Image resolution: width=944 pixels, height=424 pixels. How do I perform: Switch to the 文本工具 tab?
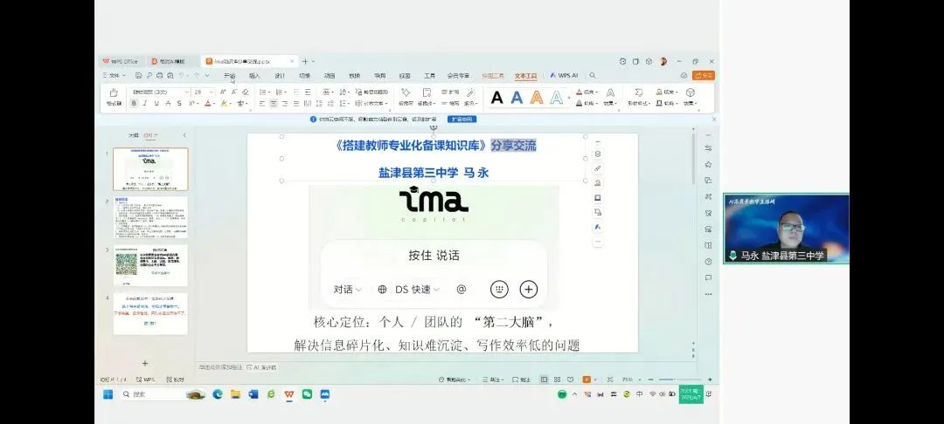525,76
